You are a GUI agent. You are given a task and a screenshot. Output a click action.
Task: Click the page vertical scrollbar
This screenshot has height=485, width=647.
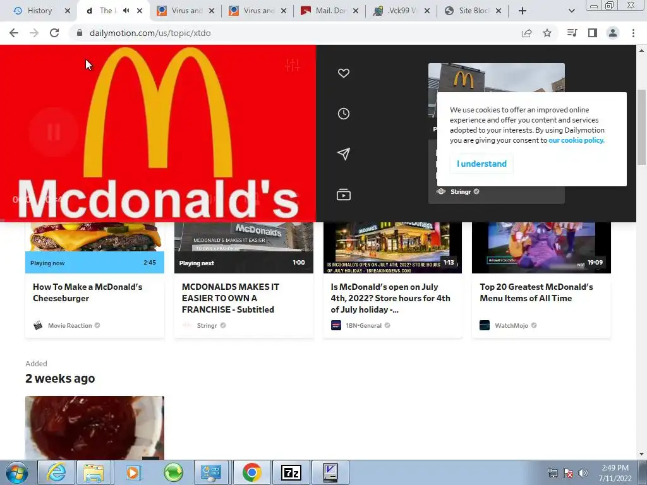[x=641, y=128]
